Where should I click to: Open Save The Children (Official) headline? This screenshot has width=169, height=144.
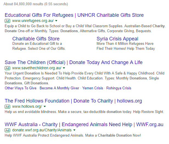pyautogui.click(x=74, y=62)
